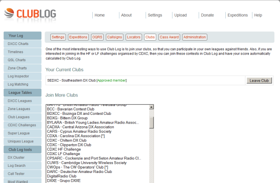Select CDXA - Carolina DX Association

tap(98, 136)
